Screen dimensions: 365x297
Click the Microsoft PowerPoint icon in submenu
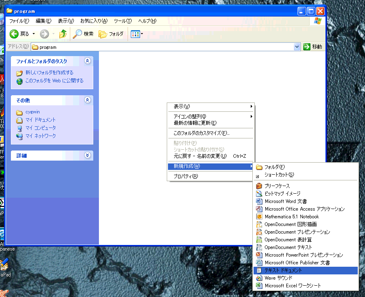pos(259,255)
